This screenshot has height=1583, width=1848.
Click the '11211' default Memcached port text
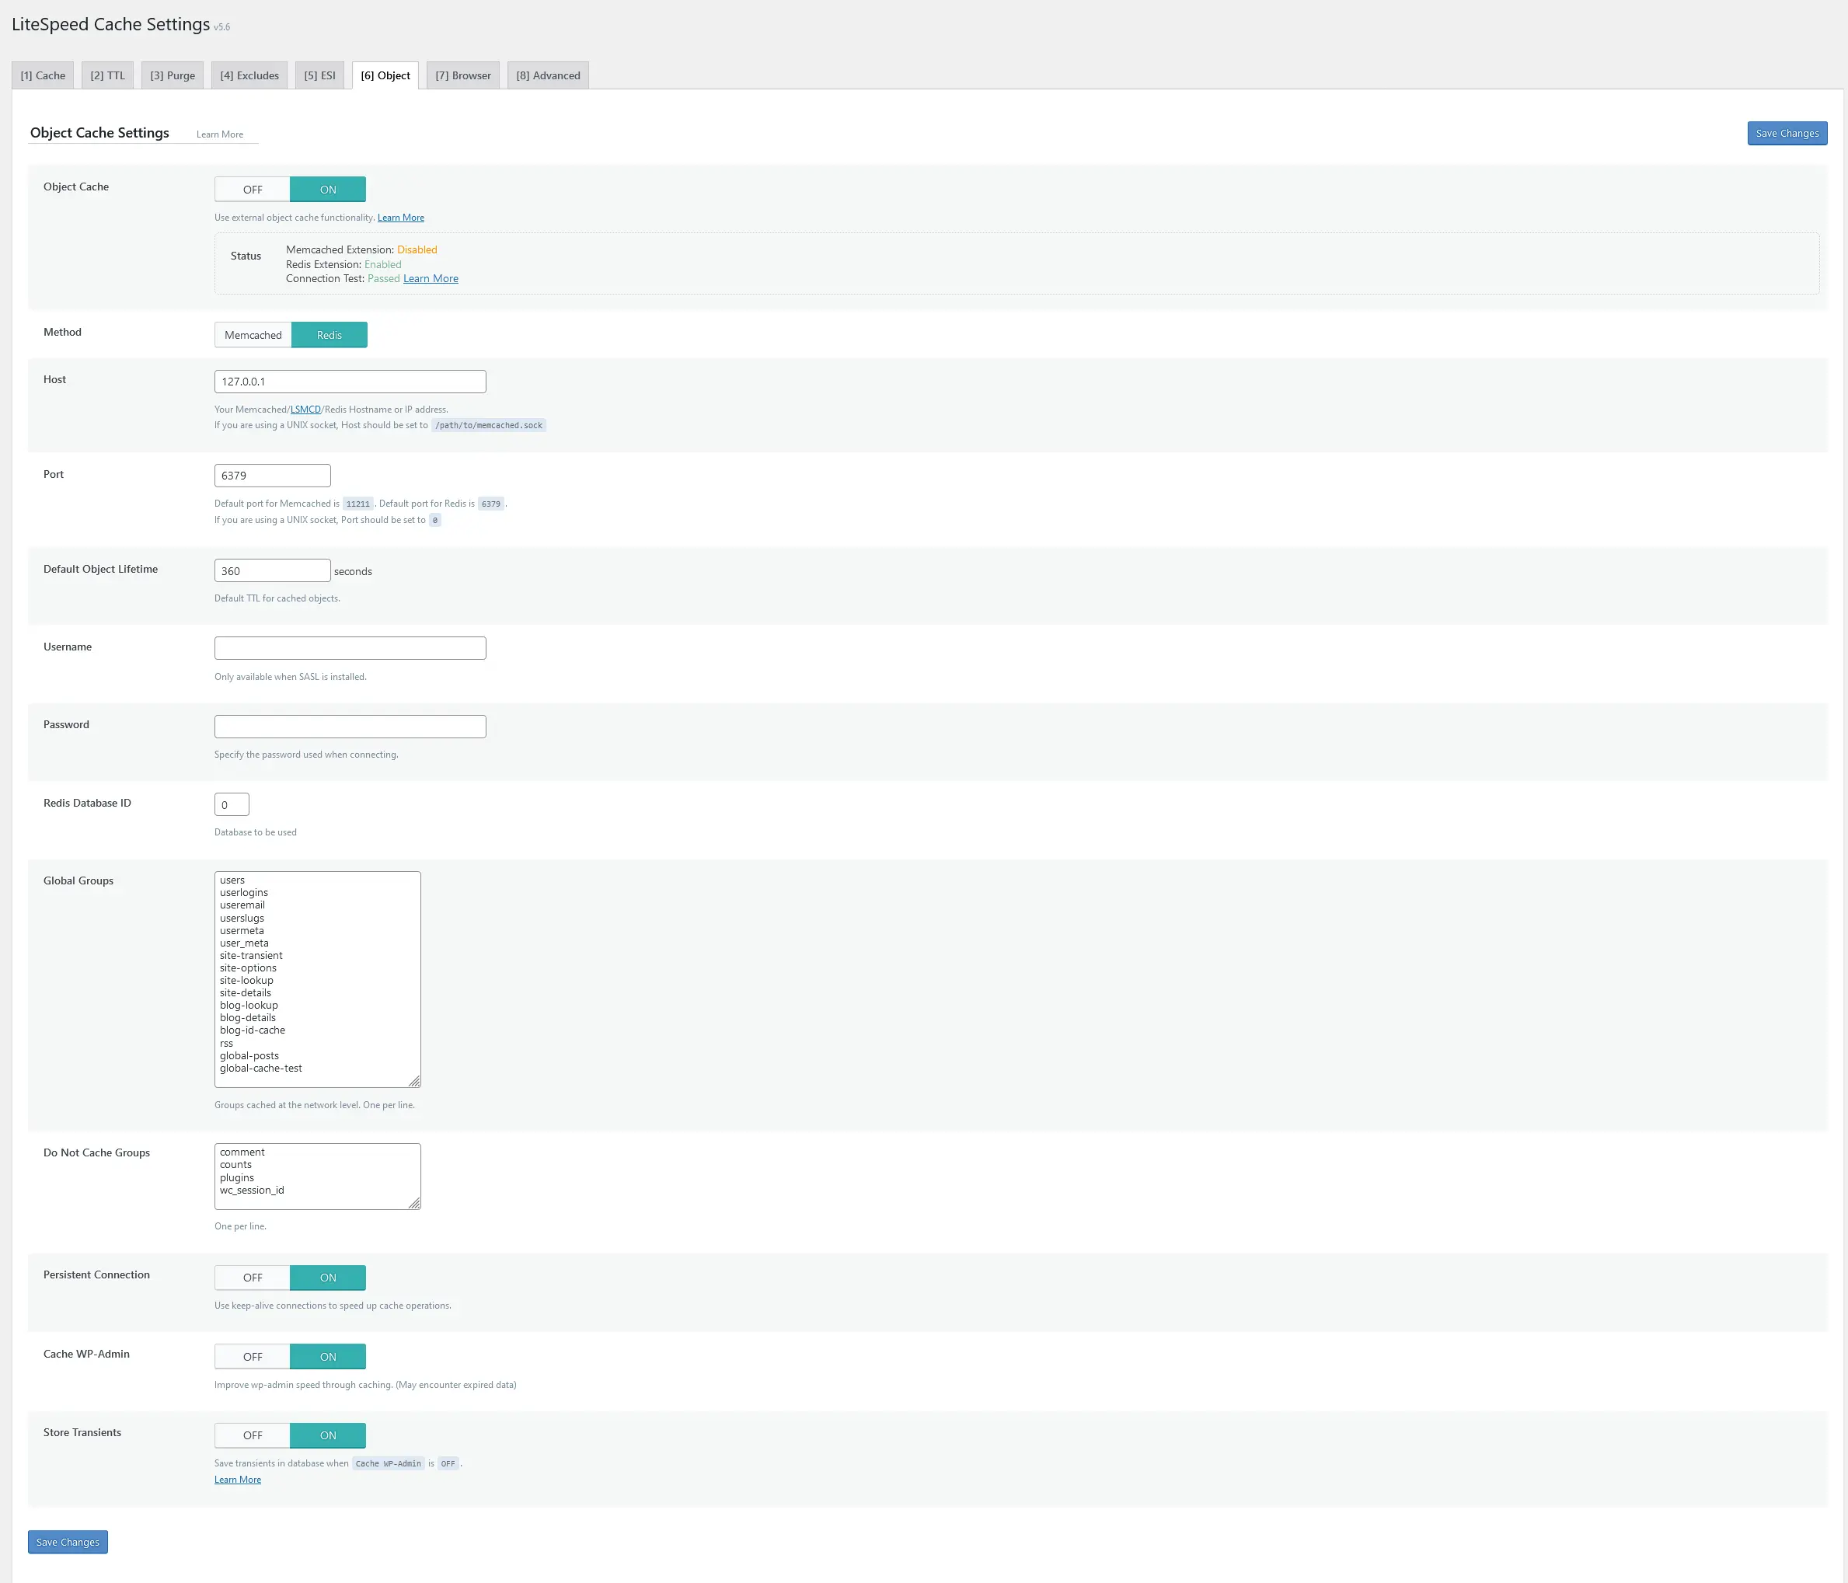[357, 504]
